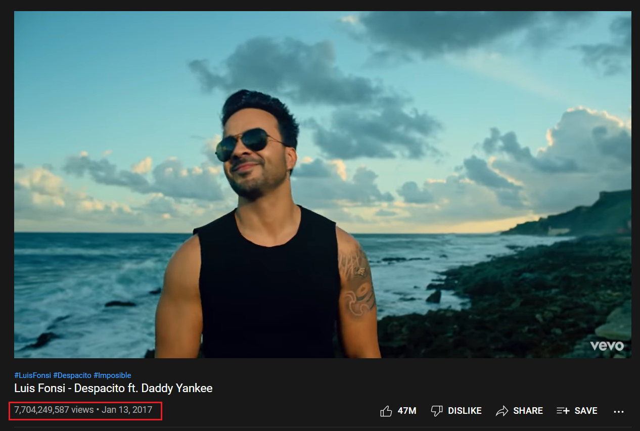
Task: Click the tattoo on the singer's arm
Action: click(x=359, y=283)
